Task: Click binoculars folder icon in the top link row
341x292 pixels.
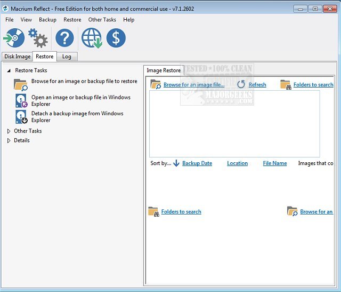Action: pos(286,84)
